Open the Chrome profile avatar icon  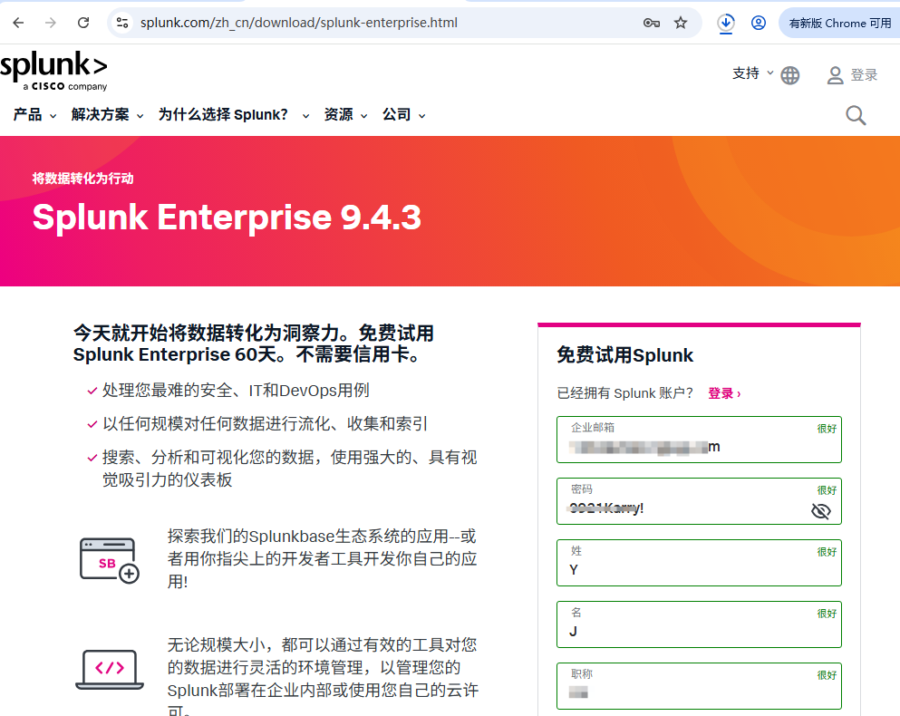pyautogui.click(x=759, y=23)
